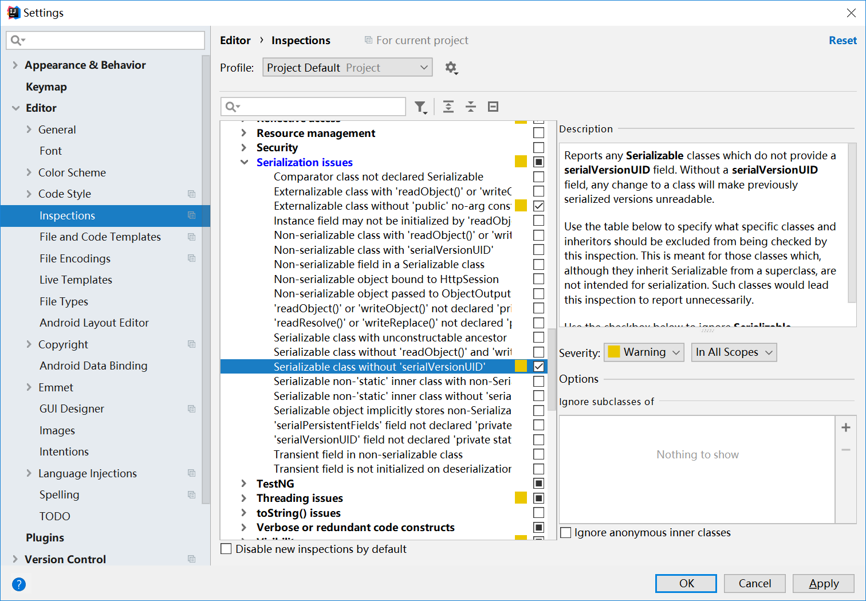Screen dimensions: 866x601
Task: Click the project-level icon beside File Encodings
Action: pos(192,258)
